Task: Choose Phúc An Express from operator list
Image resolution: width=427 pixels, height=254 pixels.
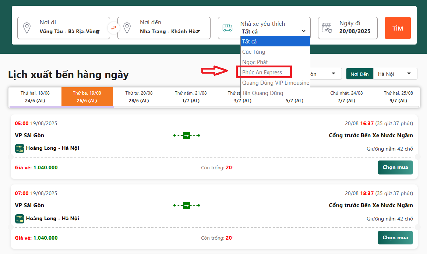Action: click(x=275, y=73)
